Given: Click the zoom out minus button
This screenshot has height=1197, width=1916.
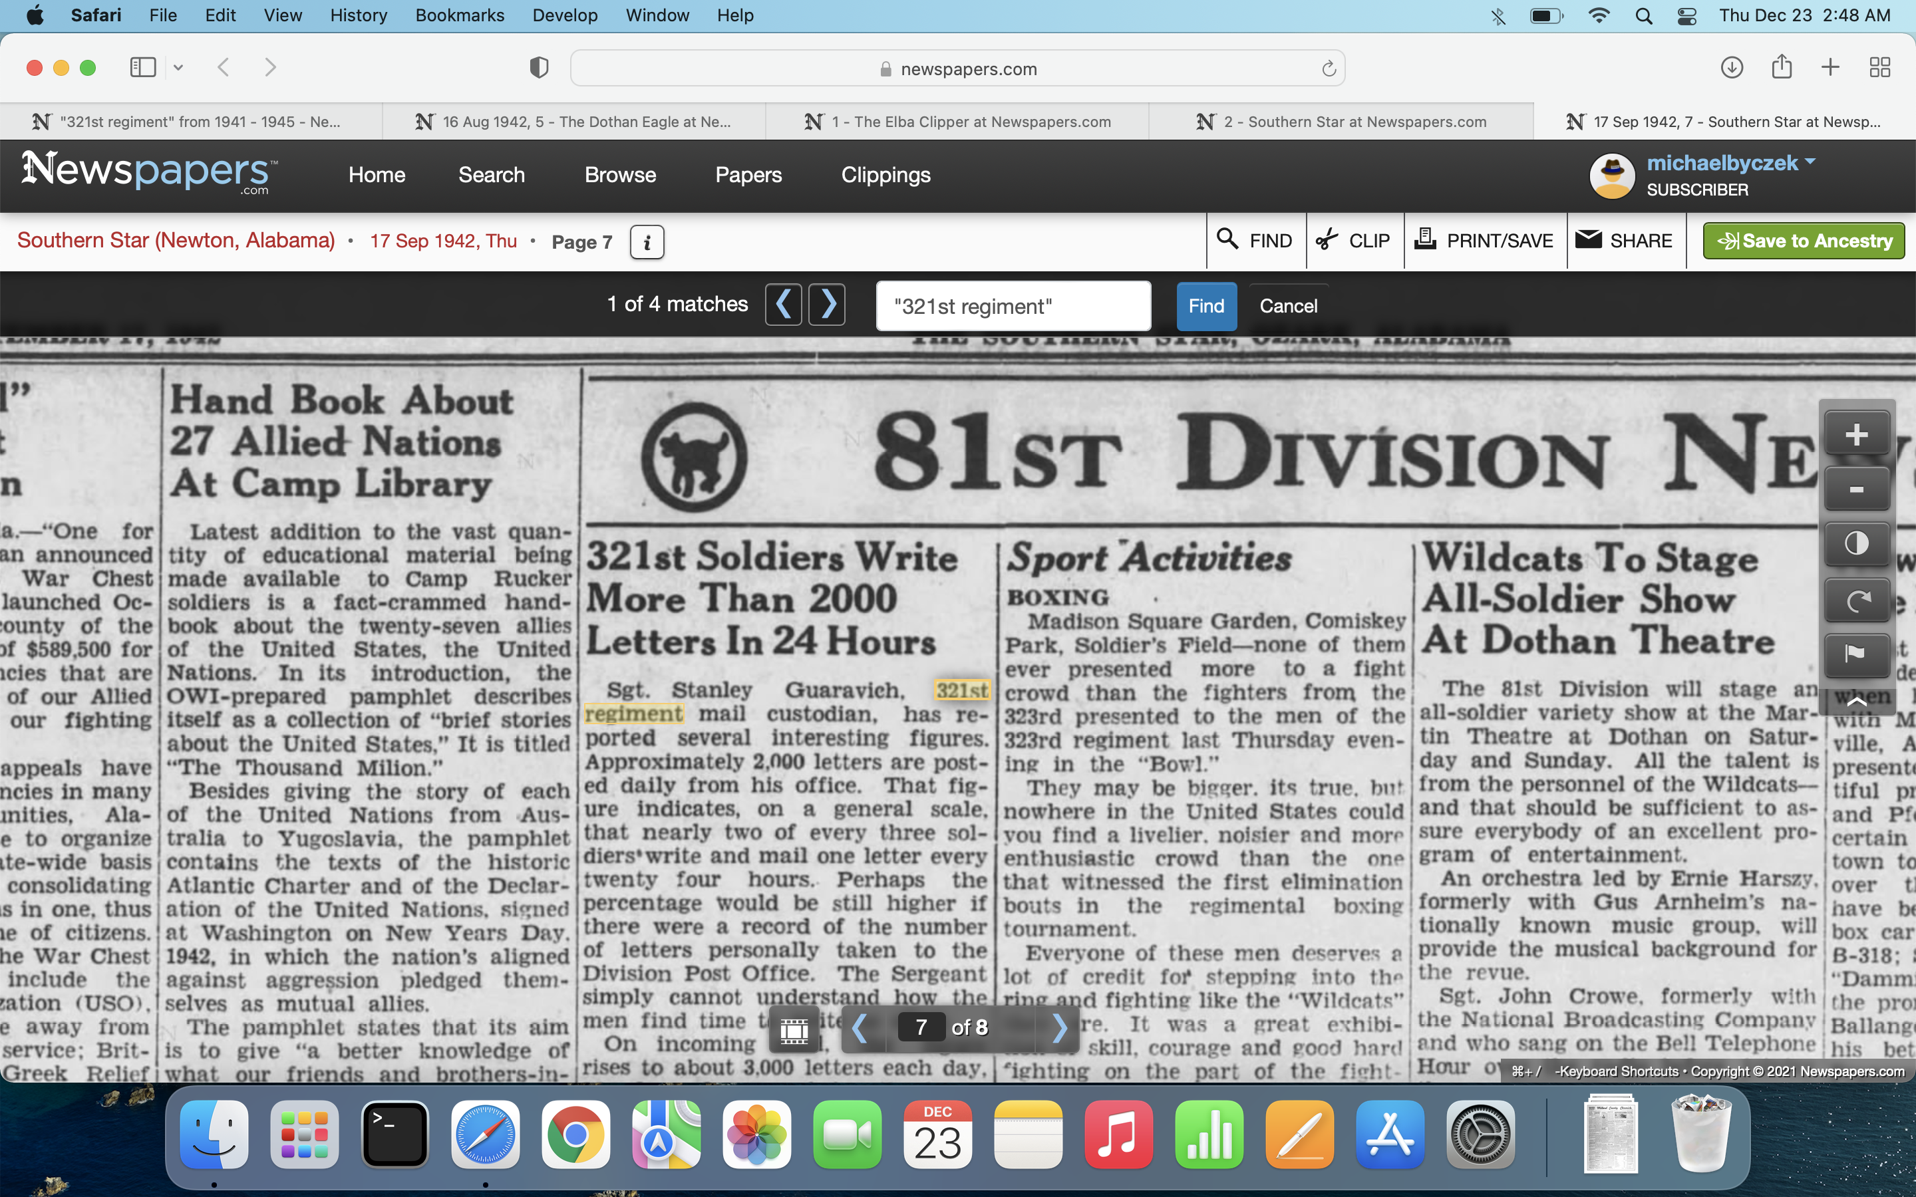Looking at the screenshot, I should tap(1856, 490).
